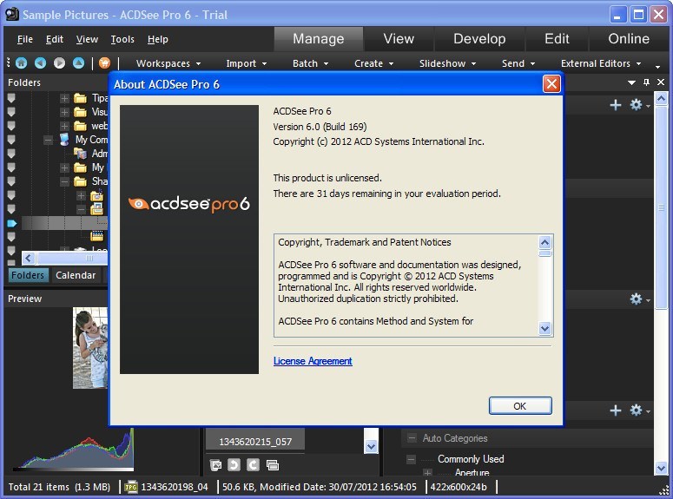Toggle the Easy-Select marker on the web row
This screenshot has height=499, width=673.
[11, 126]
